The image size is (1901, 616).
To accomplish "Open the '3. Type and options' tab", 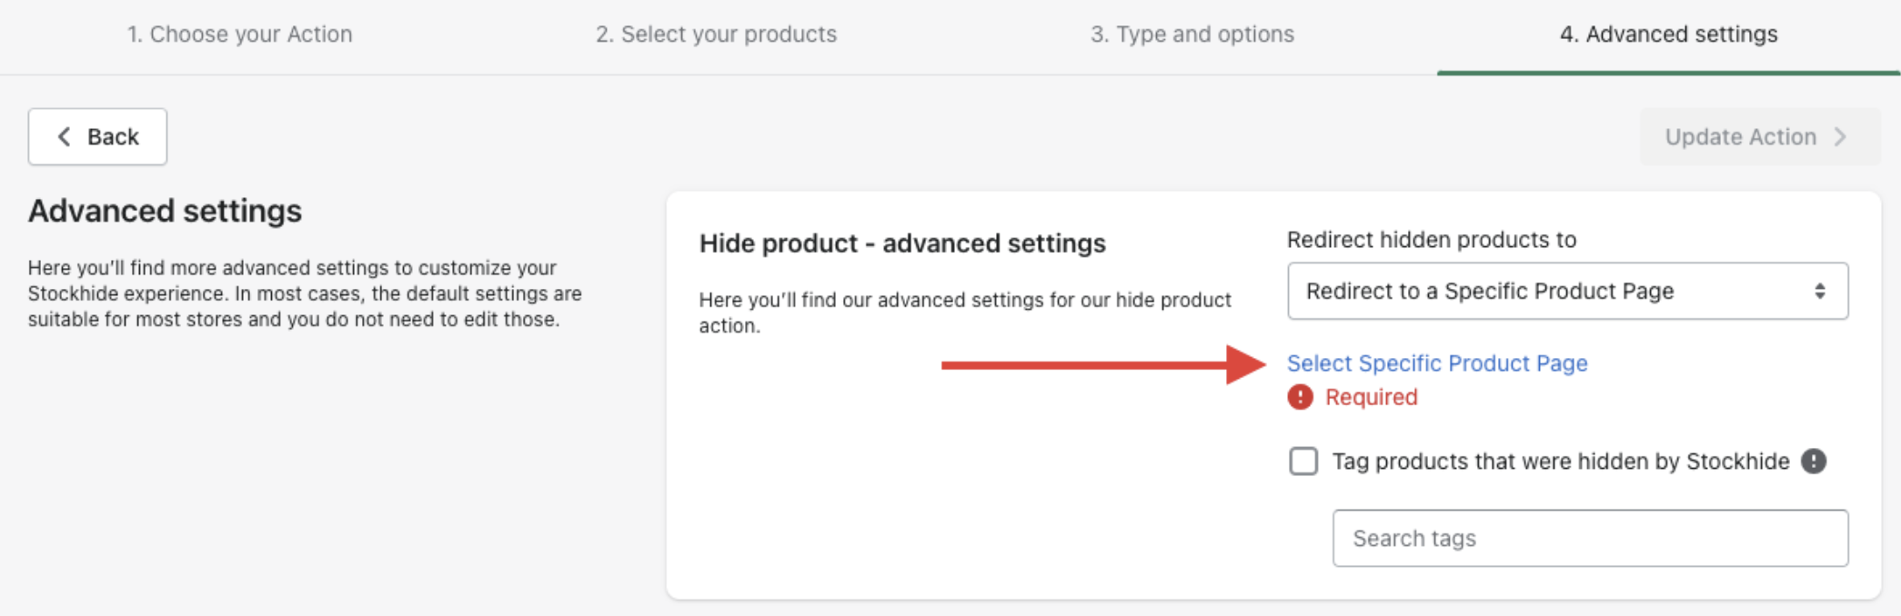I will [x=1192, y=35].
